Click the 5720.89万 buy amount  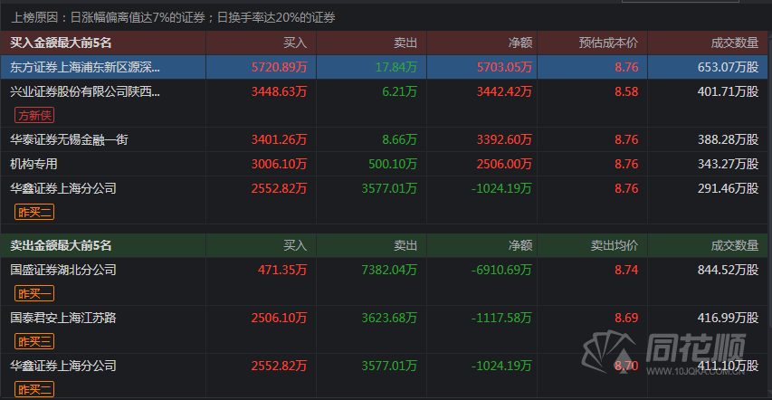click(279, 68)
